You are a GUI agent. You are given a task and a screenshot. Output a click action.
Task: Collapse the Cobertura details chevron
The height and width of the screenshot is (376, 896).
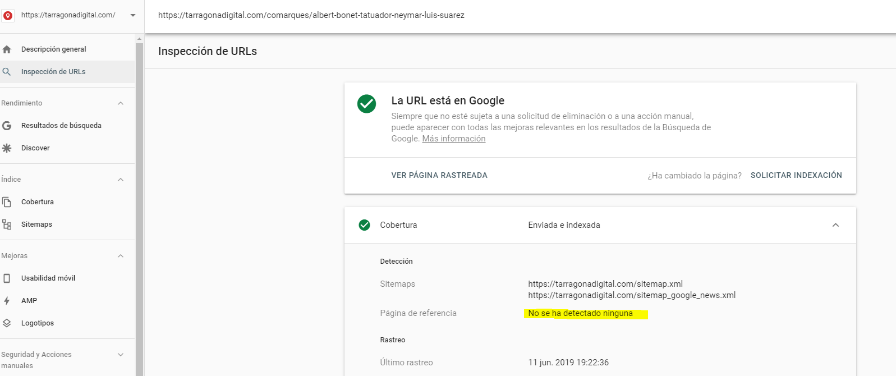[x=835, y=225]
